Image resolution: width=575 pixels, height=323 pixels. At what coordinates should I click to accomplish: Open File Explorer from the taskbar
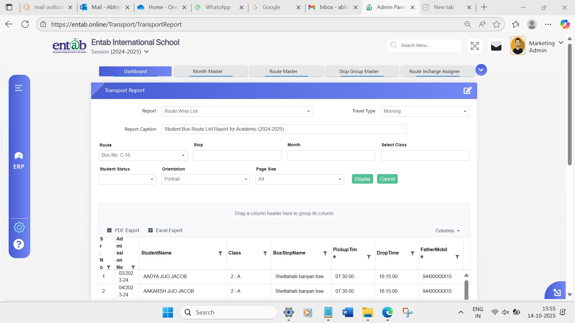click(367, 313)
